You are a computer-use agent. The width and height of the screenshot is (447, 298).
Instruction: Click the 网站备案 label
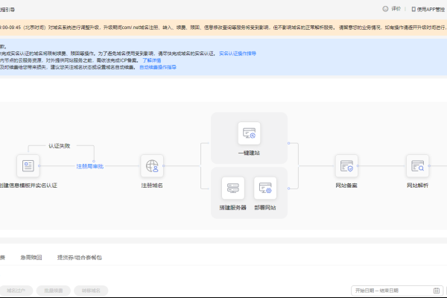click(x=346, y=186)
